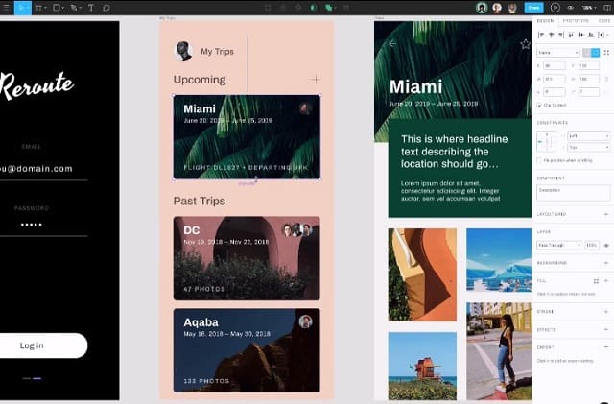The image size is (614, 404).
Task: Select the Frame tool
Action: pos(38,8)
